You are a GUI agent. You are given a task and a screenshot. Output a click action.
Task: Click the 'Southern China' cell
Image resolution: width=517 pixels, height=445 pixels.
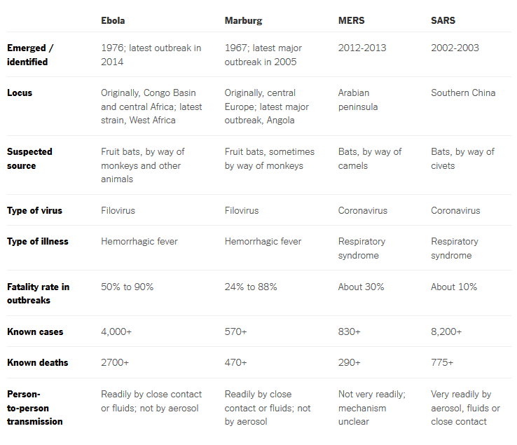click(x=463, y=93)
